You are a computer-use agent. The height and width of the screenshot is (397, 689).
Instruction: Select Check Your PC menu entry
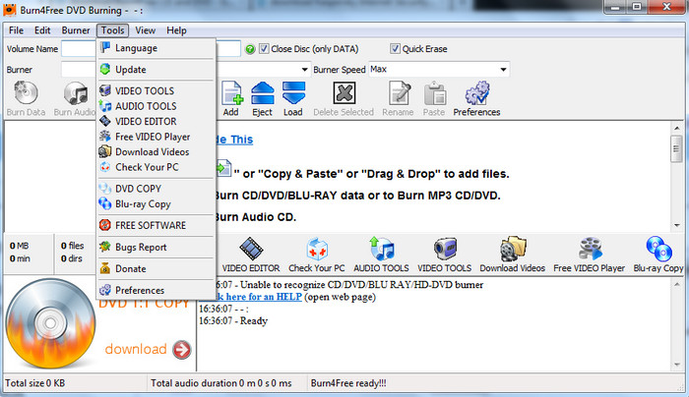click(157, 167)
